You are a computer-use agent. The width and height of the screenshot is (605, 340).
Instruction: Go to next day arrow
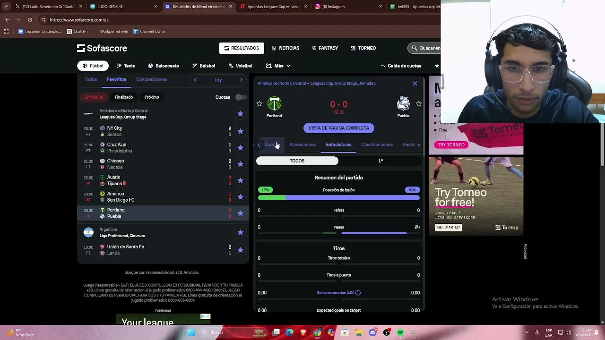pos(241,80)
